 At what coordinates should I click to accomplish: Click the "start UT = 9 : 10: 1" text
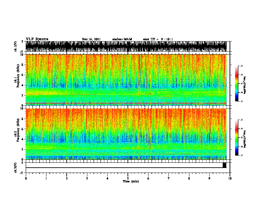pos(158,39)
